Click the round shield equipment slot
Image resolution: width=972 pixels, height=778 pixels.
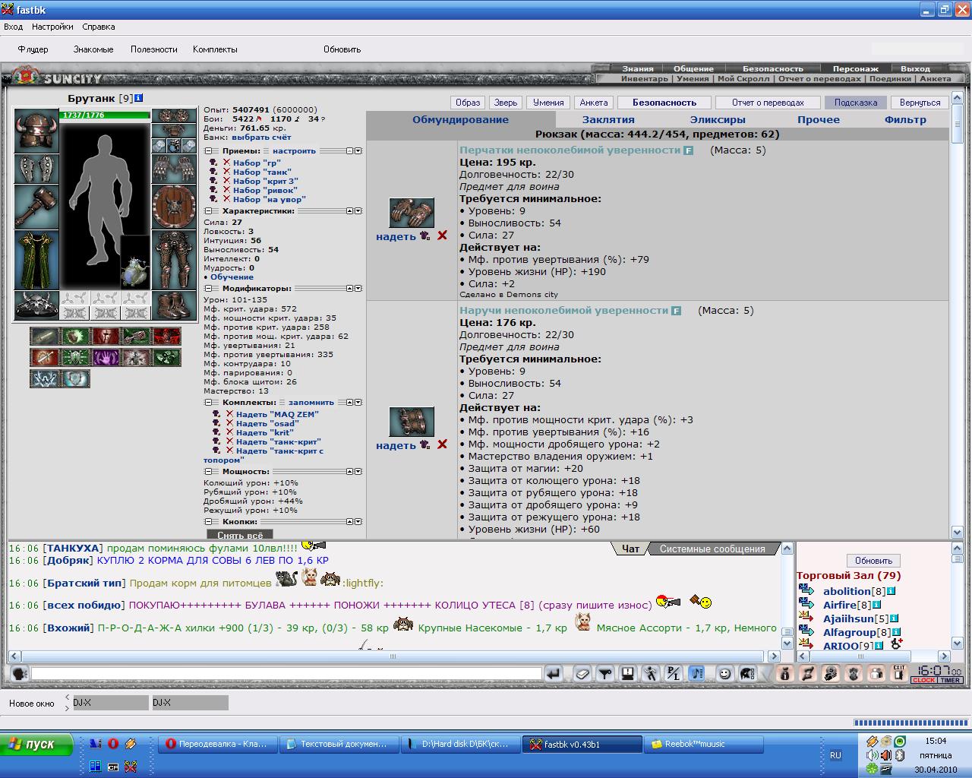(174, 206)
